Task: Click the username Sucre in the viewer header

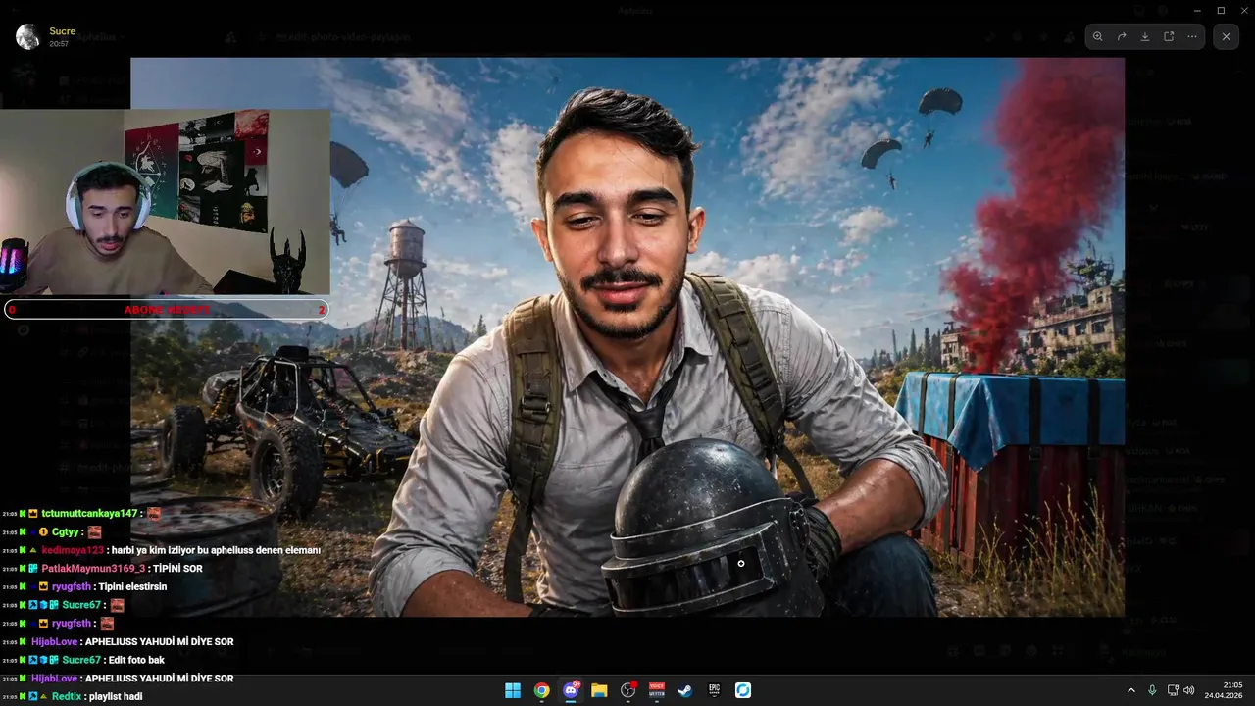Action: [x=62, y=31]
